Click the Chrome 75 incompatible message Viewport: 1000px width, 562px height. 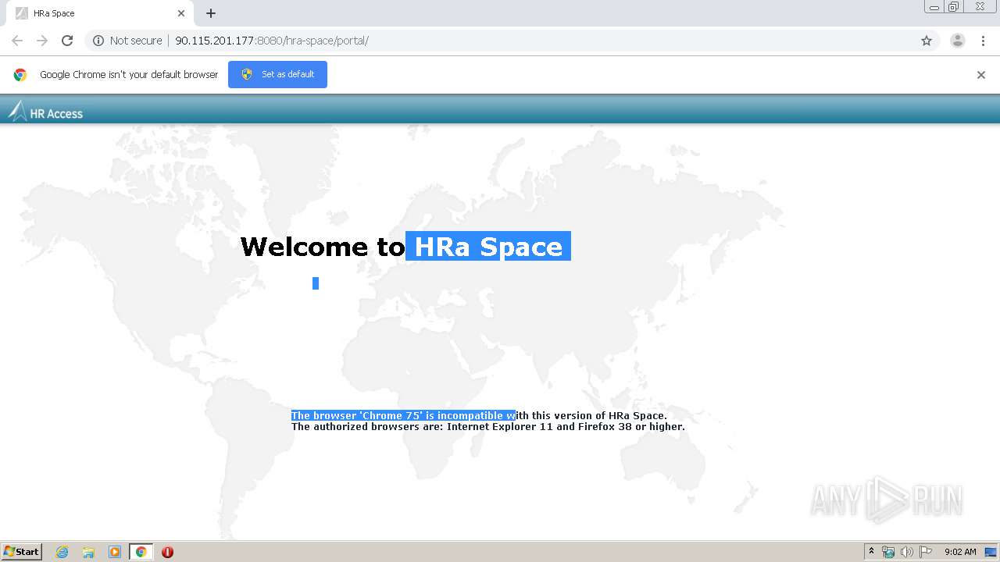(479, 415)
